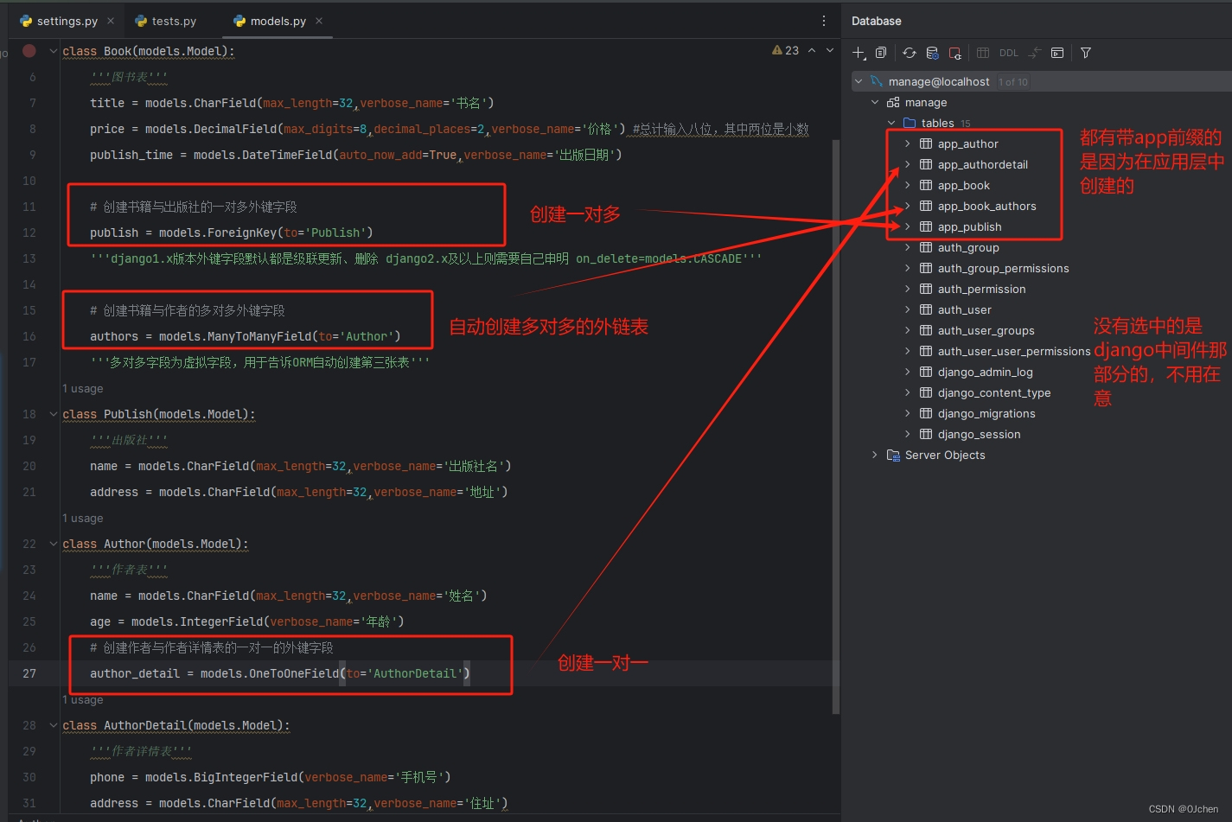The height and width of the screenshot is (822, 1232).
Task: Click the Python file icon on settings.py tab
Action: [x=26, y=21]
